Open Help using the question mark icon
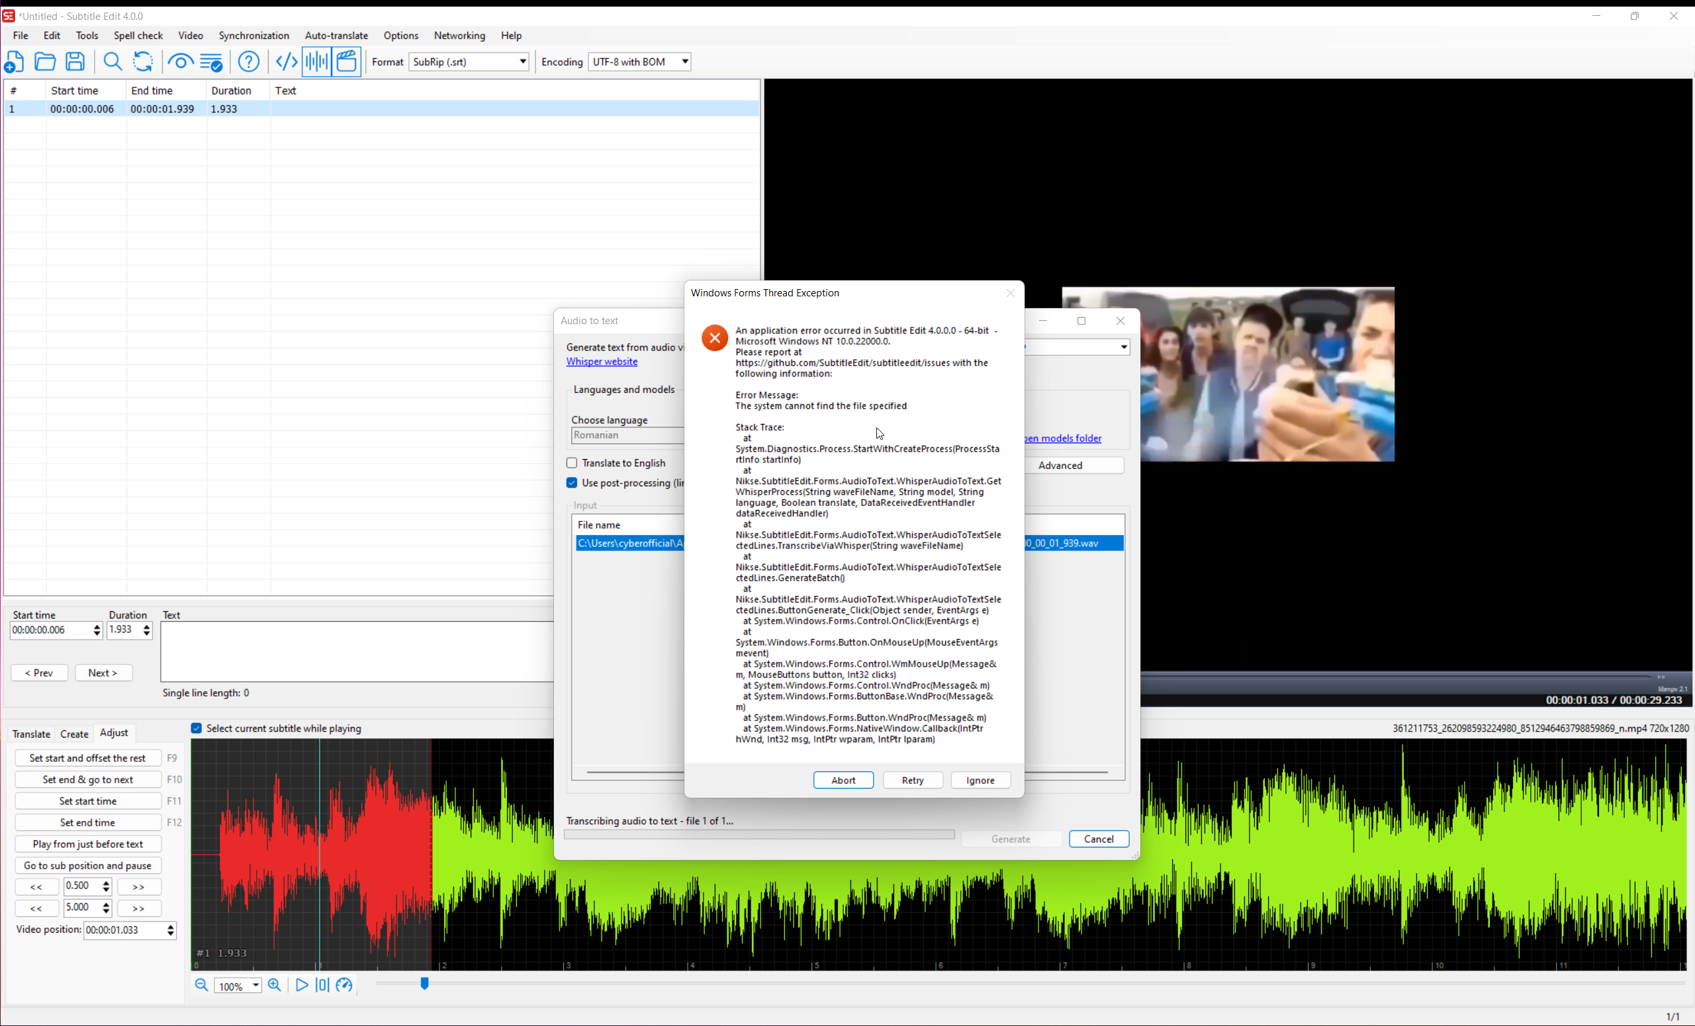 [x=248, y=62]
